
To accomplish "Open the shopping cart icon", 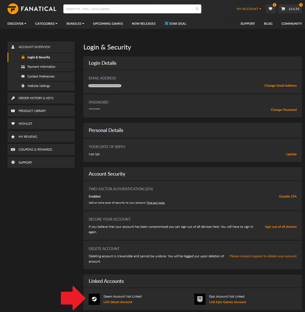I will 283,9.
